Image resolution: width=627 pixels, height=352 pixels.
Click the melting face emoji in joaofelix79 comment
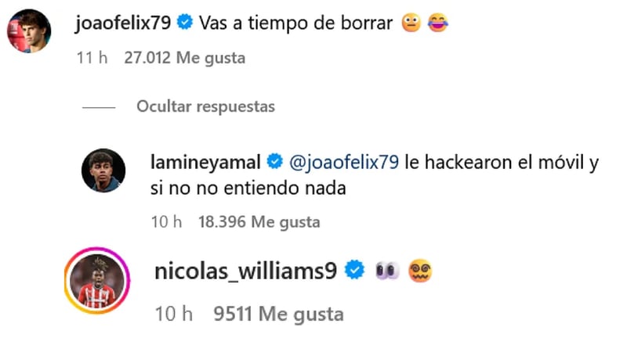(x=411, y=23)
